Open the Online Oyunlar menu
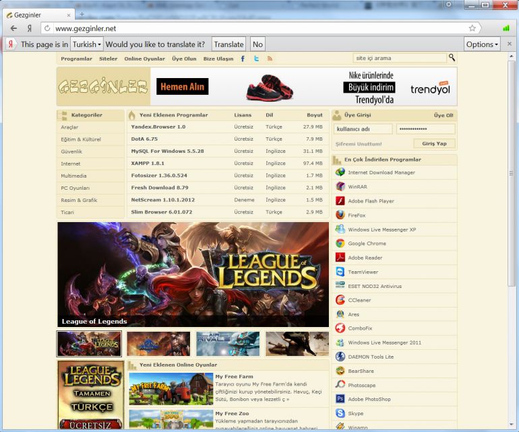 [144, 59]
